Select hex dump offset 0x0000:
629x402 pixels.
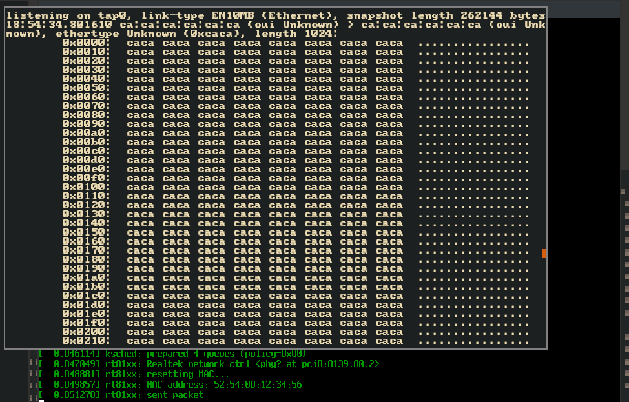[x=87, y=43]
